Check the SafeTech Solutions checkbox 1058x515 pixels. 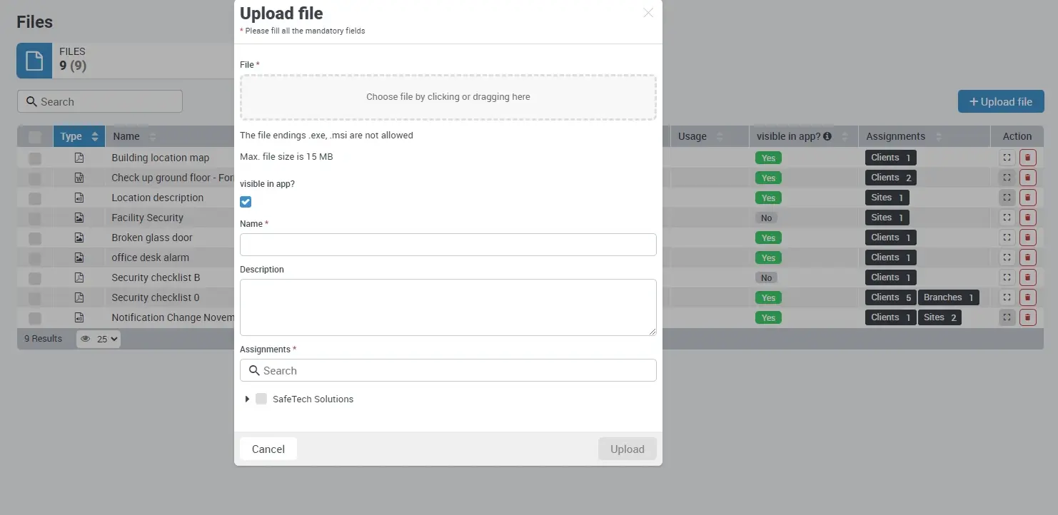click(261, 399)
